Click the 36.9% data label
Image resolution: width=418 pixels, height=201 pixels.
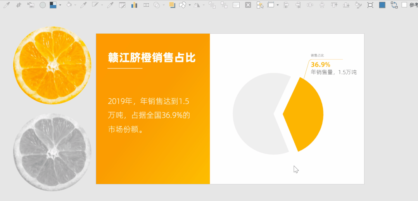click(321, 65)
